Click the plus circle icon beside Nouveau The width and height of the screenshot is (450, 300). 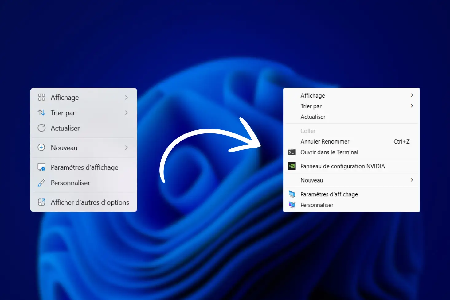(x=41, y=148)
